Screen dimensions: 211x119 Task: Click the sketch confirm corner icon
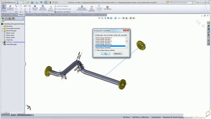click(198, 22)
